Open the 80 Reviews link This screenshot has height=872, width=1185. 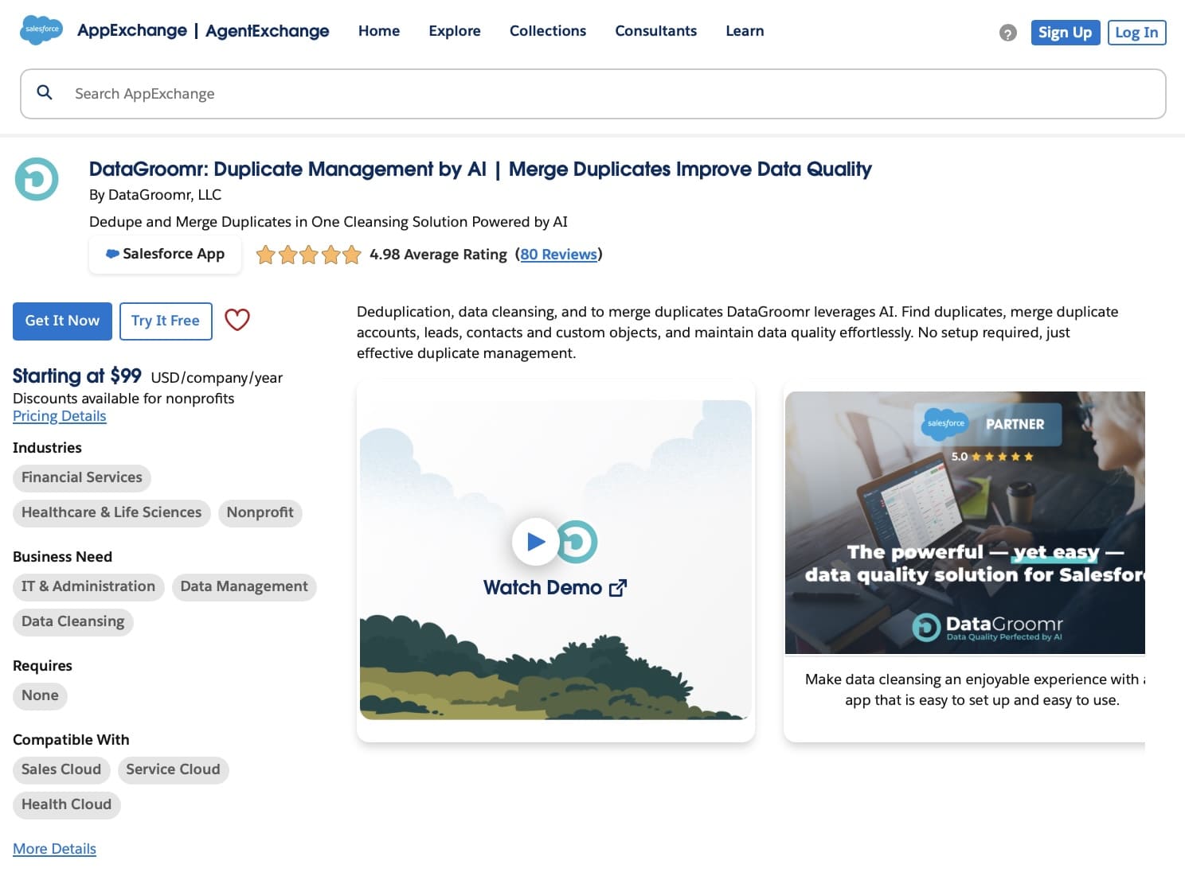pos(559,254)
